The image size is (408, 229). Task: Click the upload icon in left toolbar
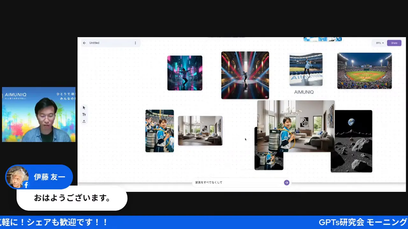[84, 121]
